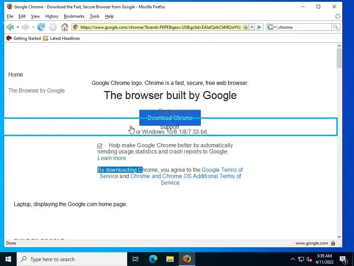Open the search engine selector dropdown
354x266 pixels.
pos(272,27)
